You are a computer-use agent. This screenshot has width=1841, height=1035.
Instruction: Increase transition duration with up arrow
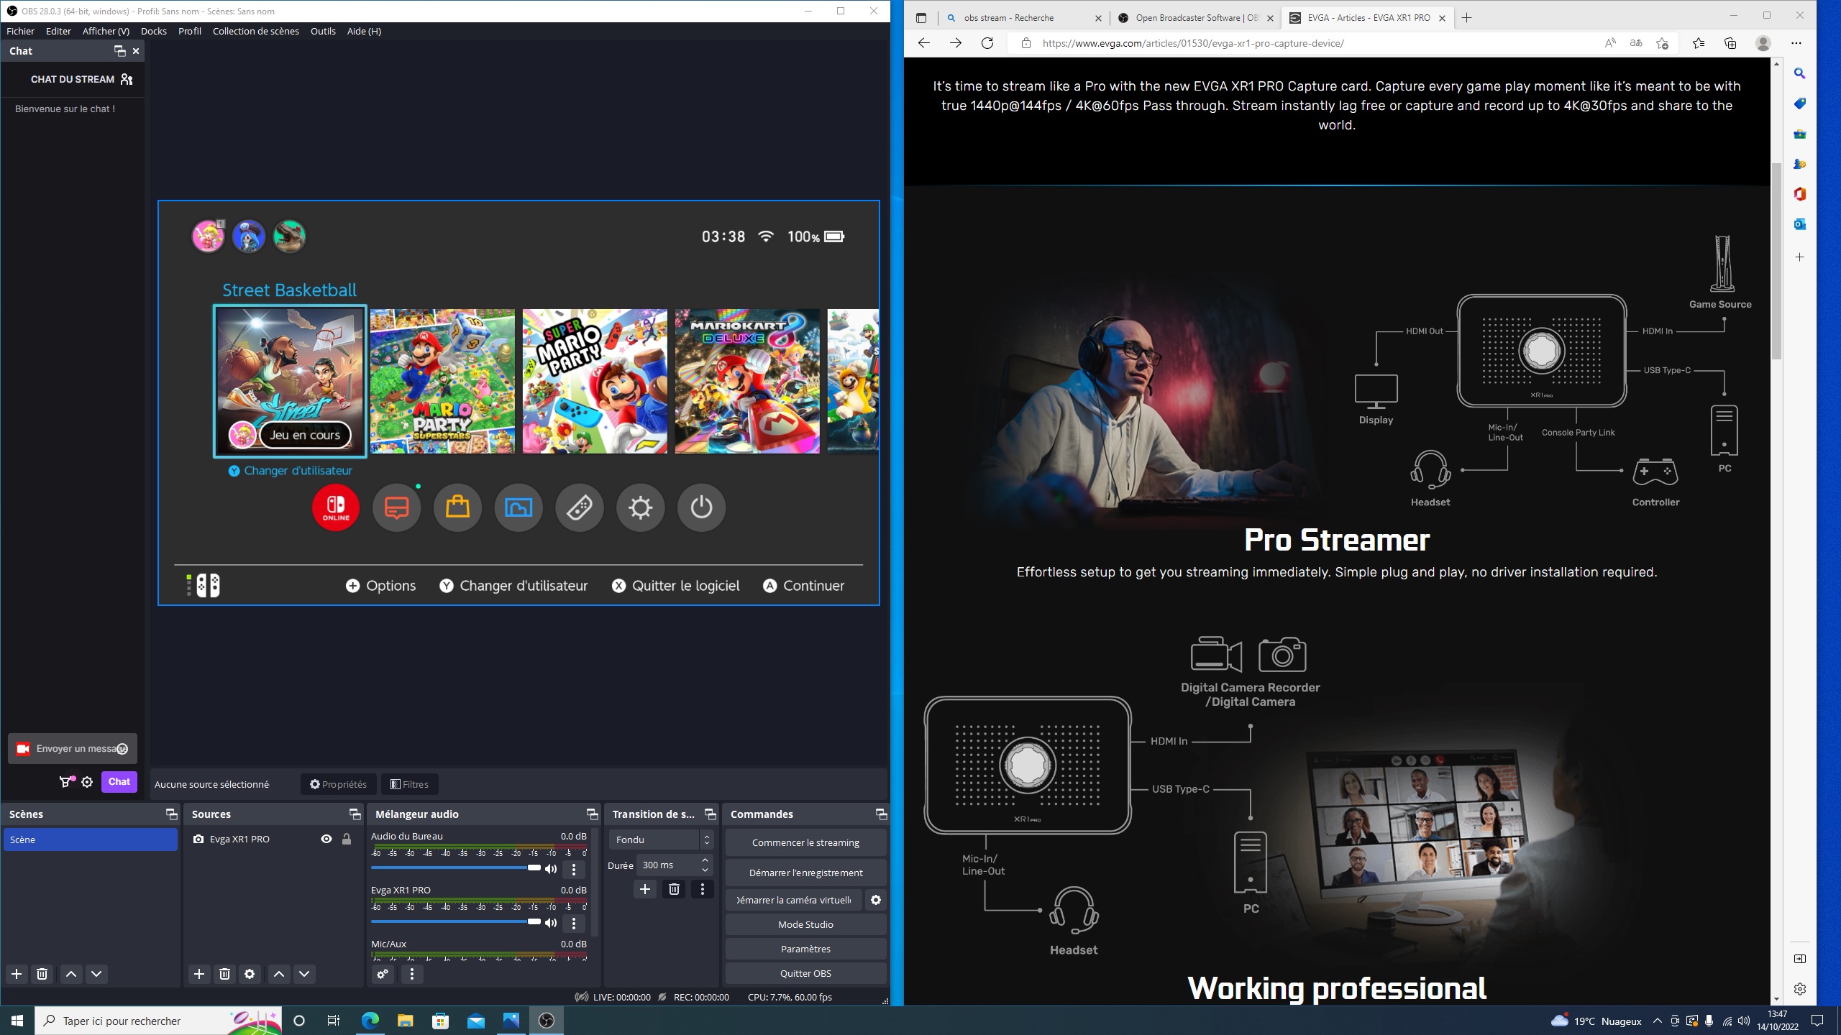coord(705,860)
